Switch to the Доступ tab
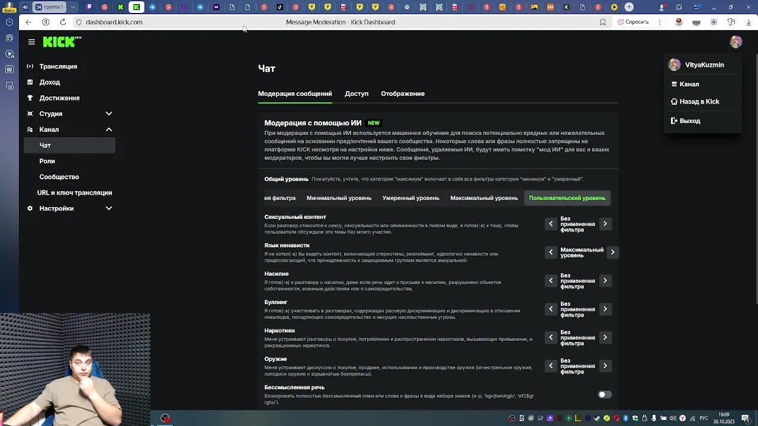 (356, 93)
